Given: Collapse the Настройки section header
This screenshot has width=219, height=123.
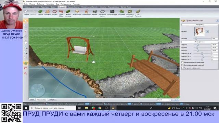Looking at the screenshot, I should pyautogui.click(x=199, y=25).
